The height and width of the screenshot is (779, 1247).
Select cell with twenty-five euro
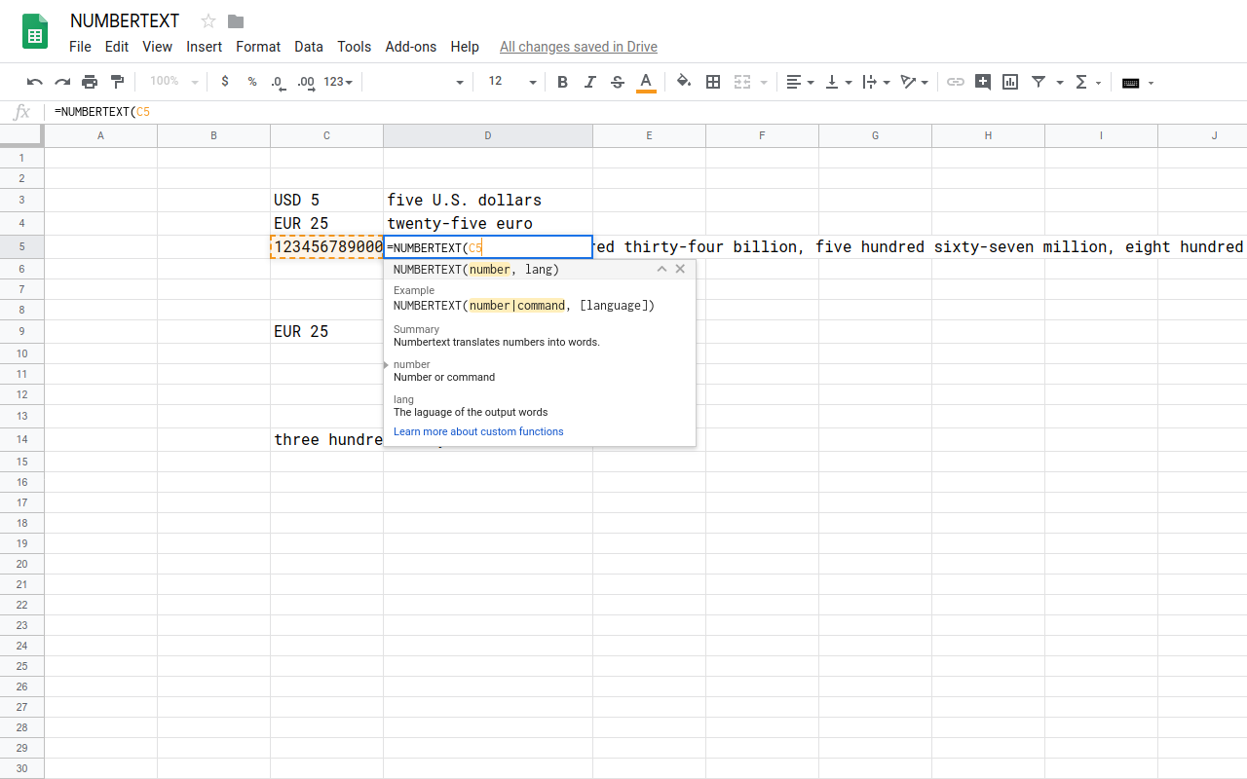point(488,223)
